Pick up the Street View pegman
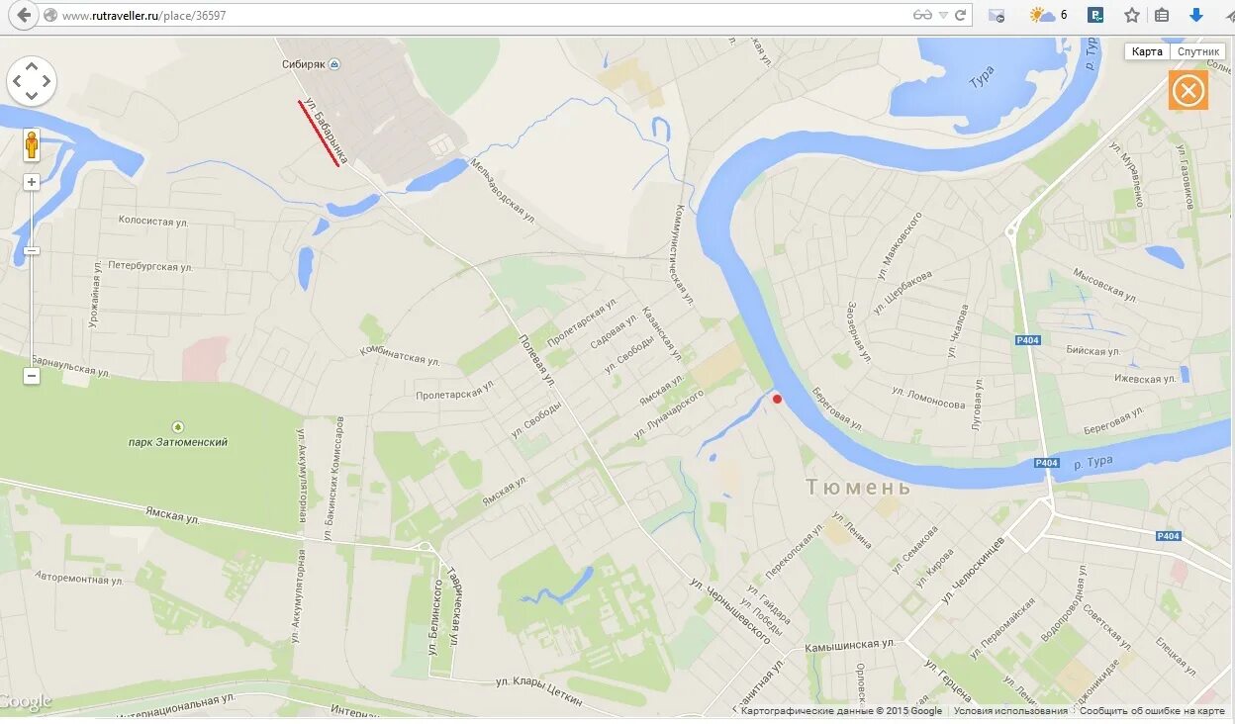 pyautogui.click(x=32, y=145)
